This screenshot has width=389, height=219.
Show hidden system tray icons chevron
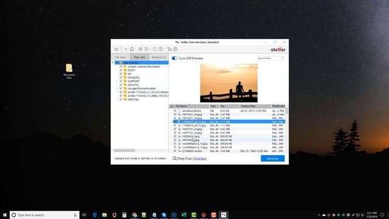click(319, 215)
